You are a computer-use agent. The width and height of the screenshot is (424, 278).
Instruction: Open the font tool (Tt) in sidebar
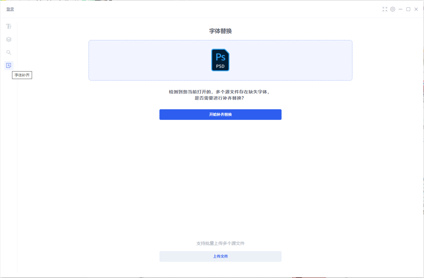(x=9, y=26)
